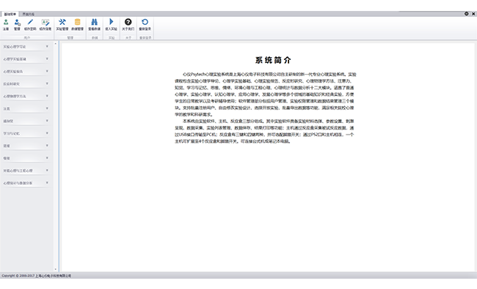Expand the 注意 sidebar section
This screenshot has height=289, width=477.
click(x=26, y=108)
